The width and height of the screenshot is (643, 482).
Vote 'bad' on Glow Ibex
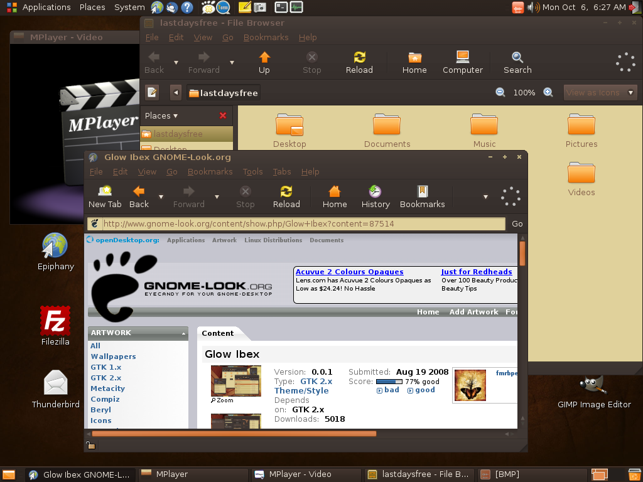pos(388,390)
